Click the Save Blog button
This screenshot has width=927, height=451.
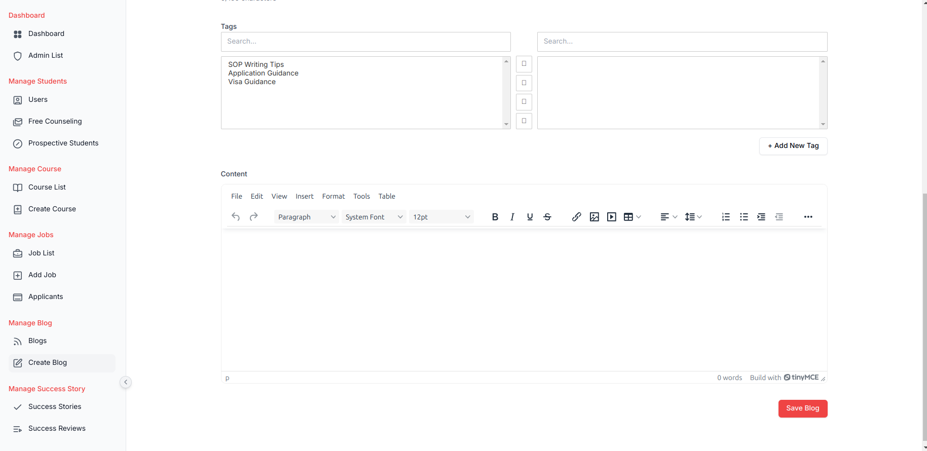click(803, 408)
